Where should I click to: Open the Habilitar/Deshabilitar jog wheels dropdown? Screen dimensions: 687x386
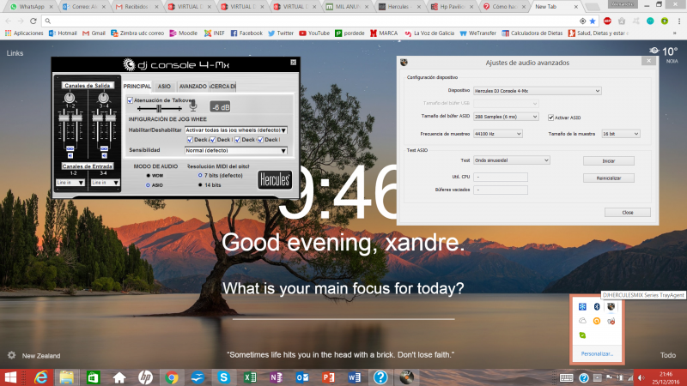click(x=236, y=130)
